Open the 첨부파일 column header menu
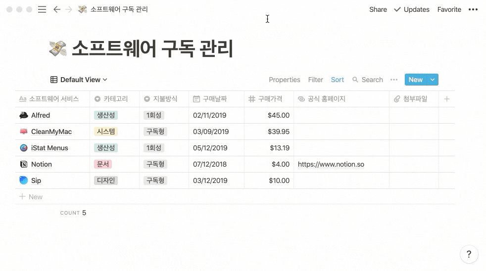The width and height of the screenshot is (486, 271). point(414,99)
